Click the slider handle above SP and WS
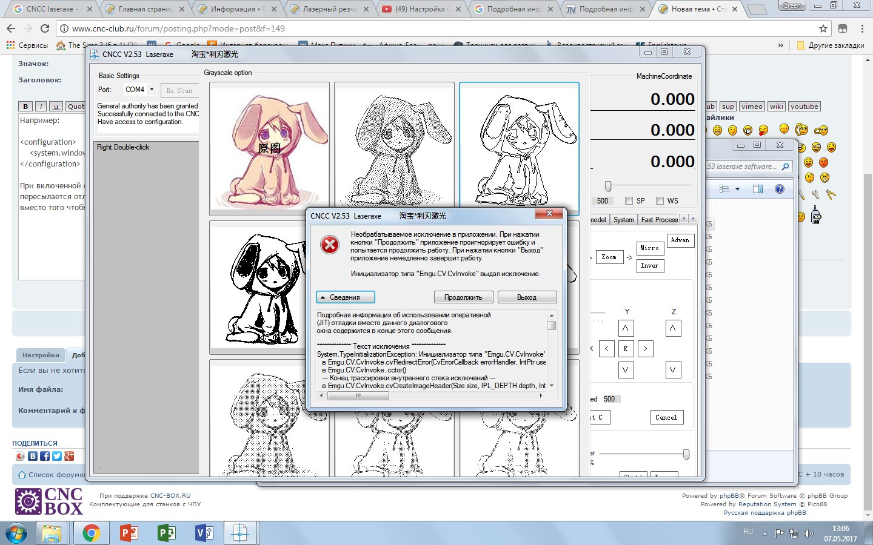This screenshot has height=545, width=873. tap(608, 187)
